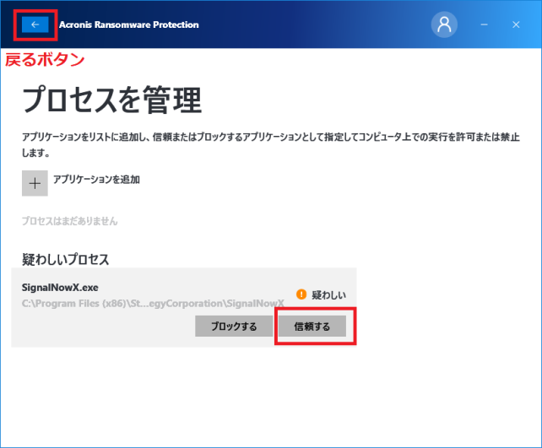The width and height of the screenshot is (542, 448).
Task: Click the Acronis Ransomware Protection title text
Action: (x=129, y=24)
